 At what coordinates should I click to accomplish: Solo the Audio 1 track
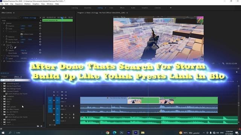70,106
